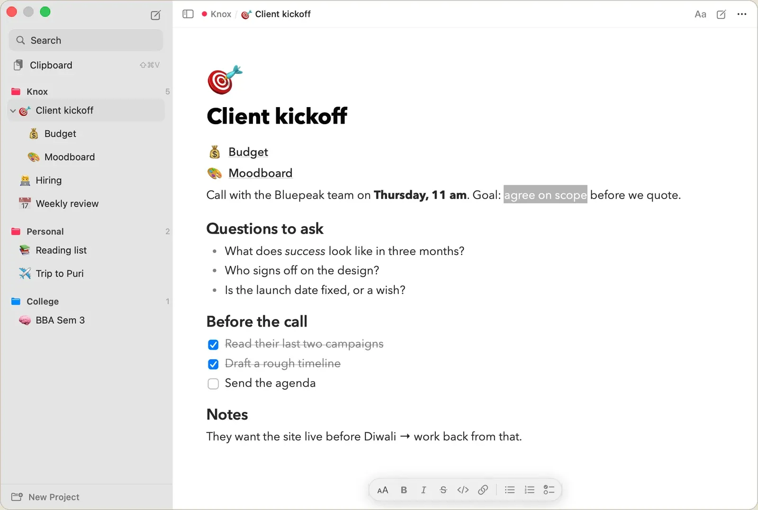Viewport: 758px width, 510px height.
Task: Open the Budget note in sidebar
Action: [86, 134]
